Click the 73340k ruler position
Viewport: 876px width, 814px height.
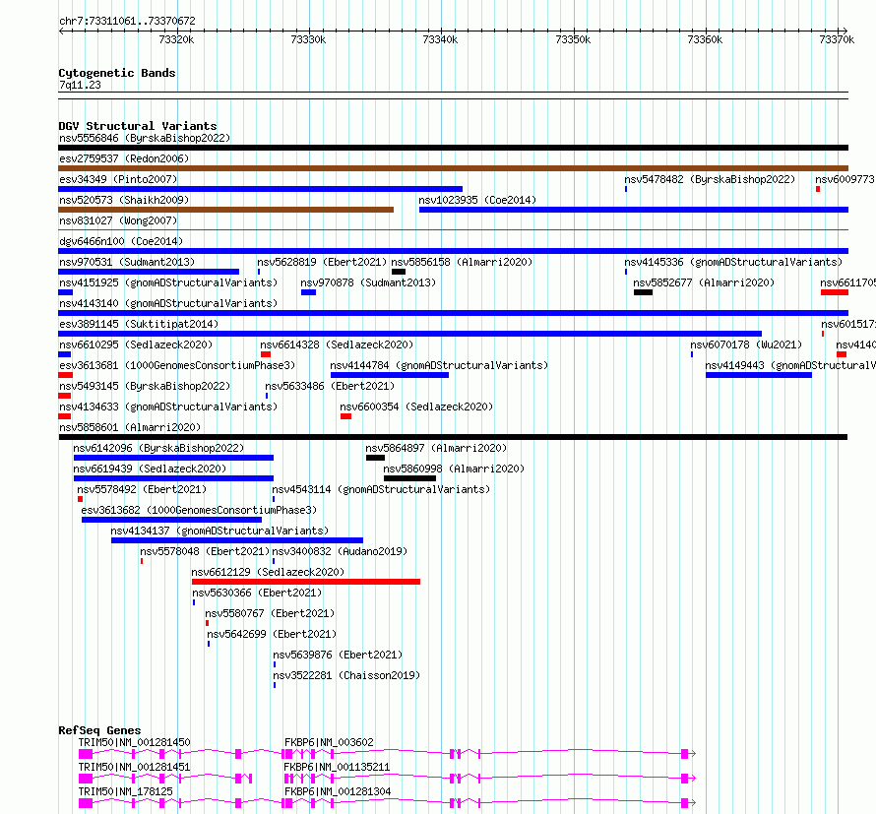(x=440, y=39)
